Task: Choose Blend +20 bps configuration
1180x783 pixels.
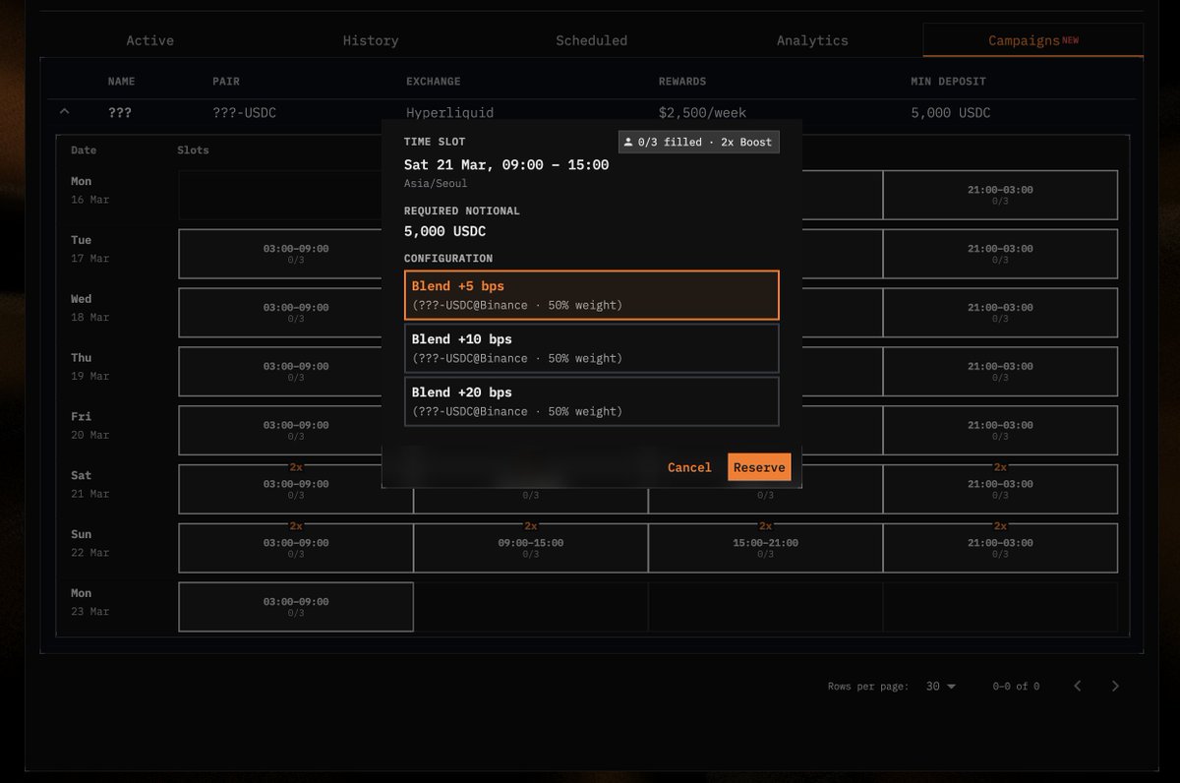Action: 592,401
